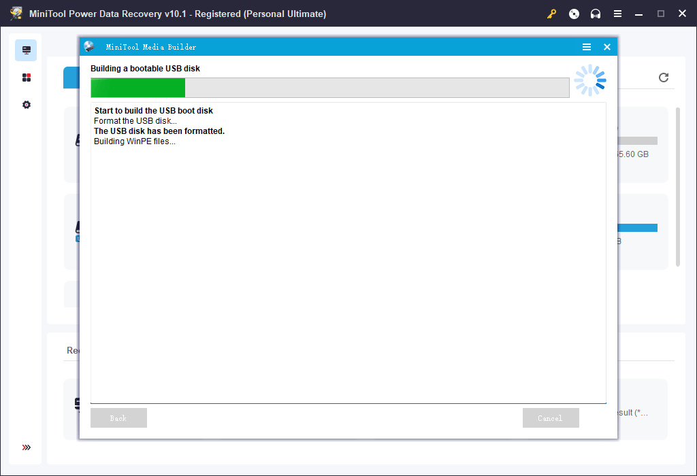
Task: Click the 5.60 GB drive size text
Action: click(x=633, y=154)
